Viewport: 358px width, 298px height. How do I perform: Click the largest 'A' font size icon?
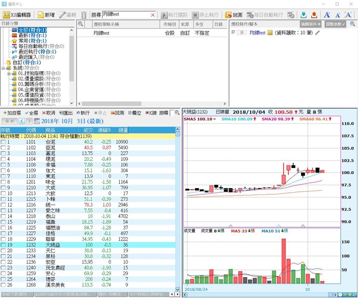tap(326, 15)
